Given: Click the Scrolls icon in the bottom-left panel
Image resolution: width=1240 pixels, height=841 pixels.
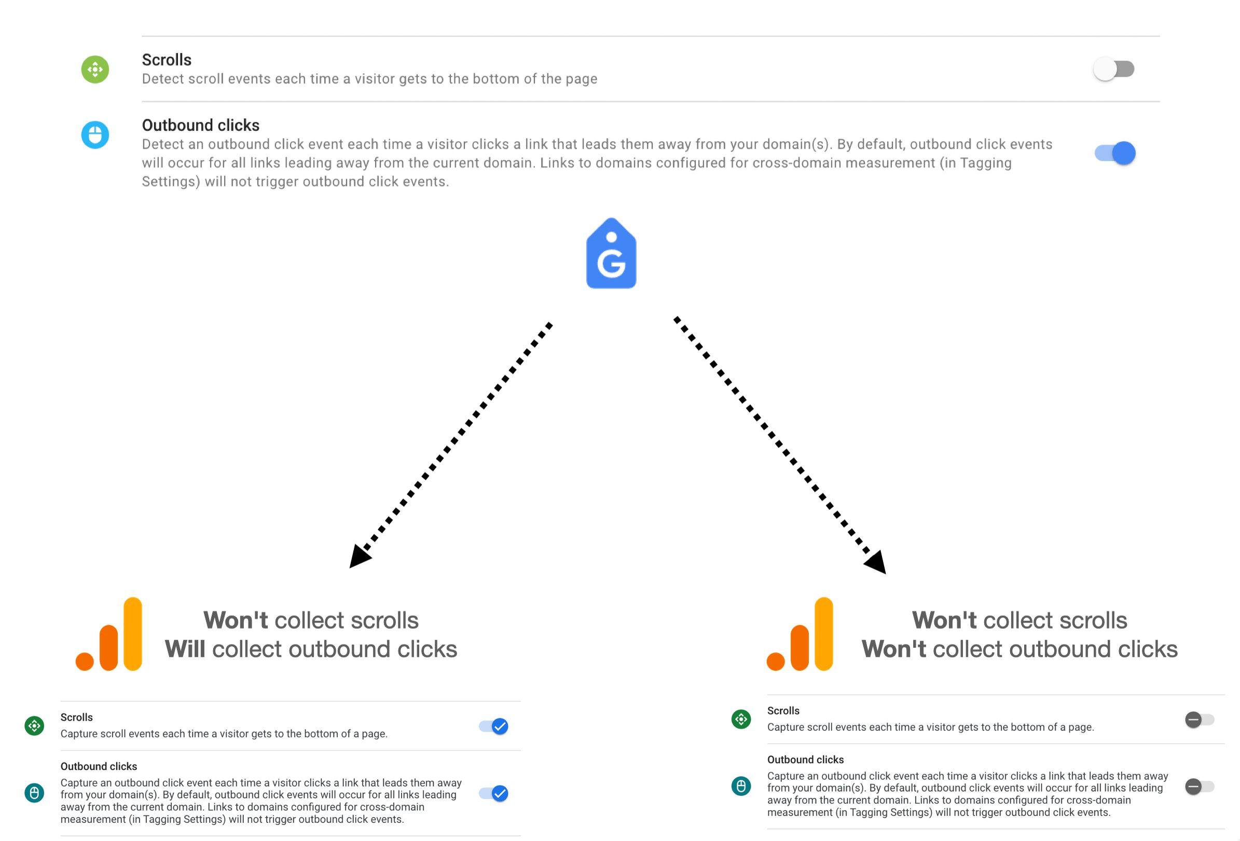Looking at the screenshot, I should tap(35, 726).
